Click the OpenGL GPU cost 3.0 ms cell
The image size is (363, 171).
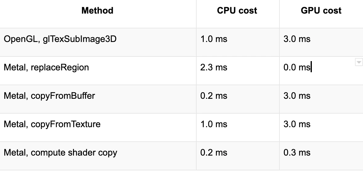(297, 40)
